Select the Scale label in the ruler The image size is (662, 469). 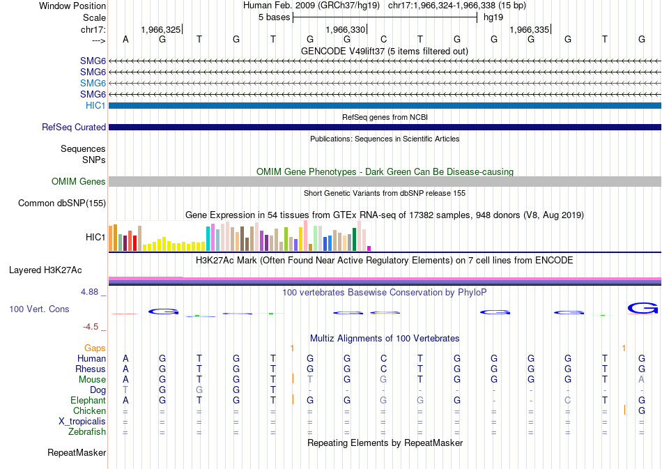coord(94,17)
